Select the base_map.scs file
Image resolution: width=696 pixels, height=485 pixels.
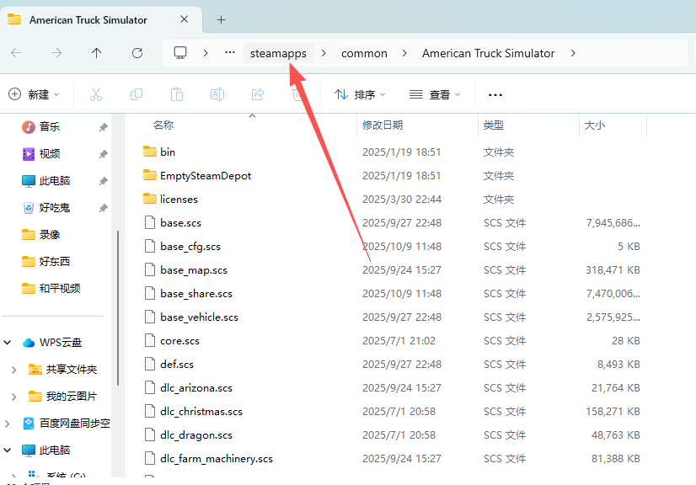pyautogui.click(x=194, y=270)
